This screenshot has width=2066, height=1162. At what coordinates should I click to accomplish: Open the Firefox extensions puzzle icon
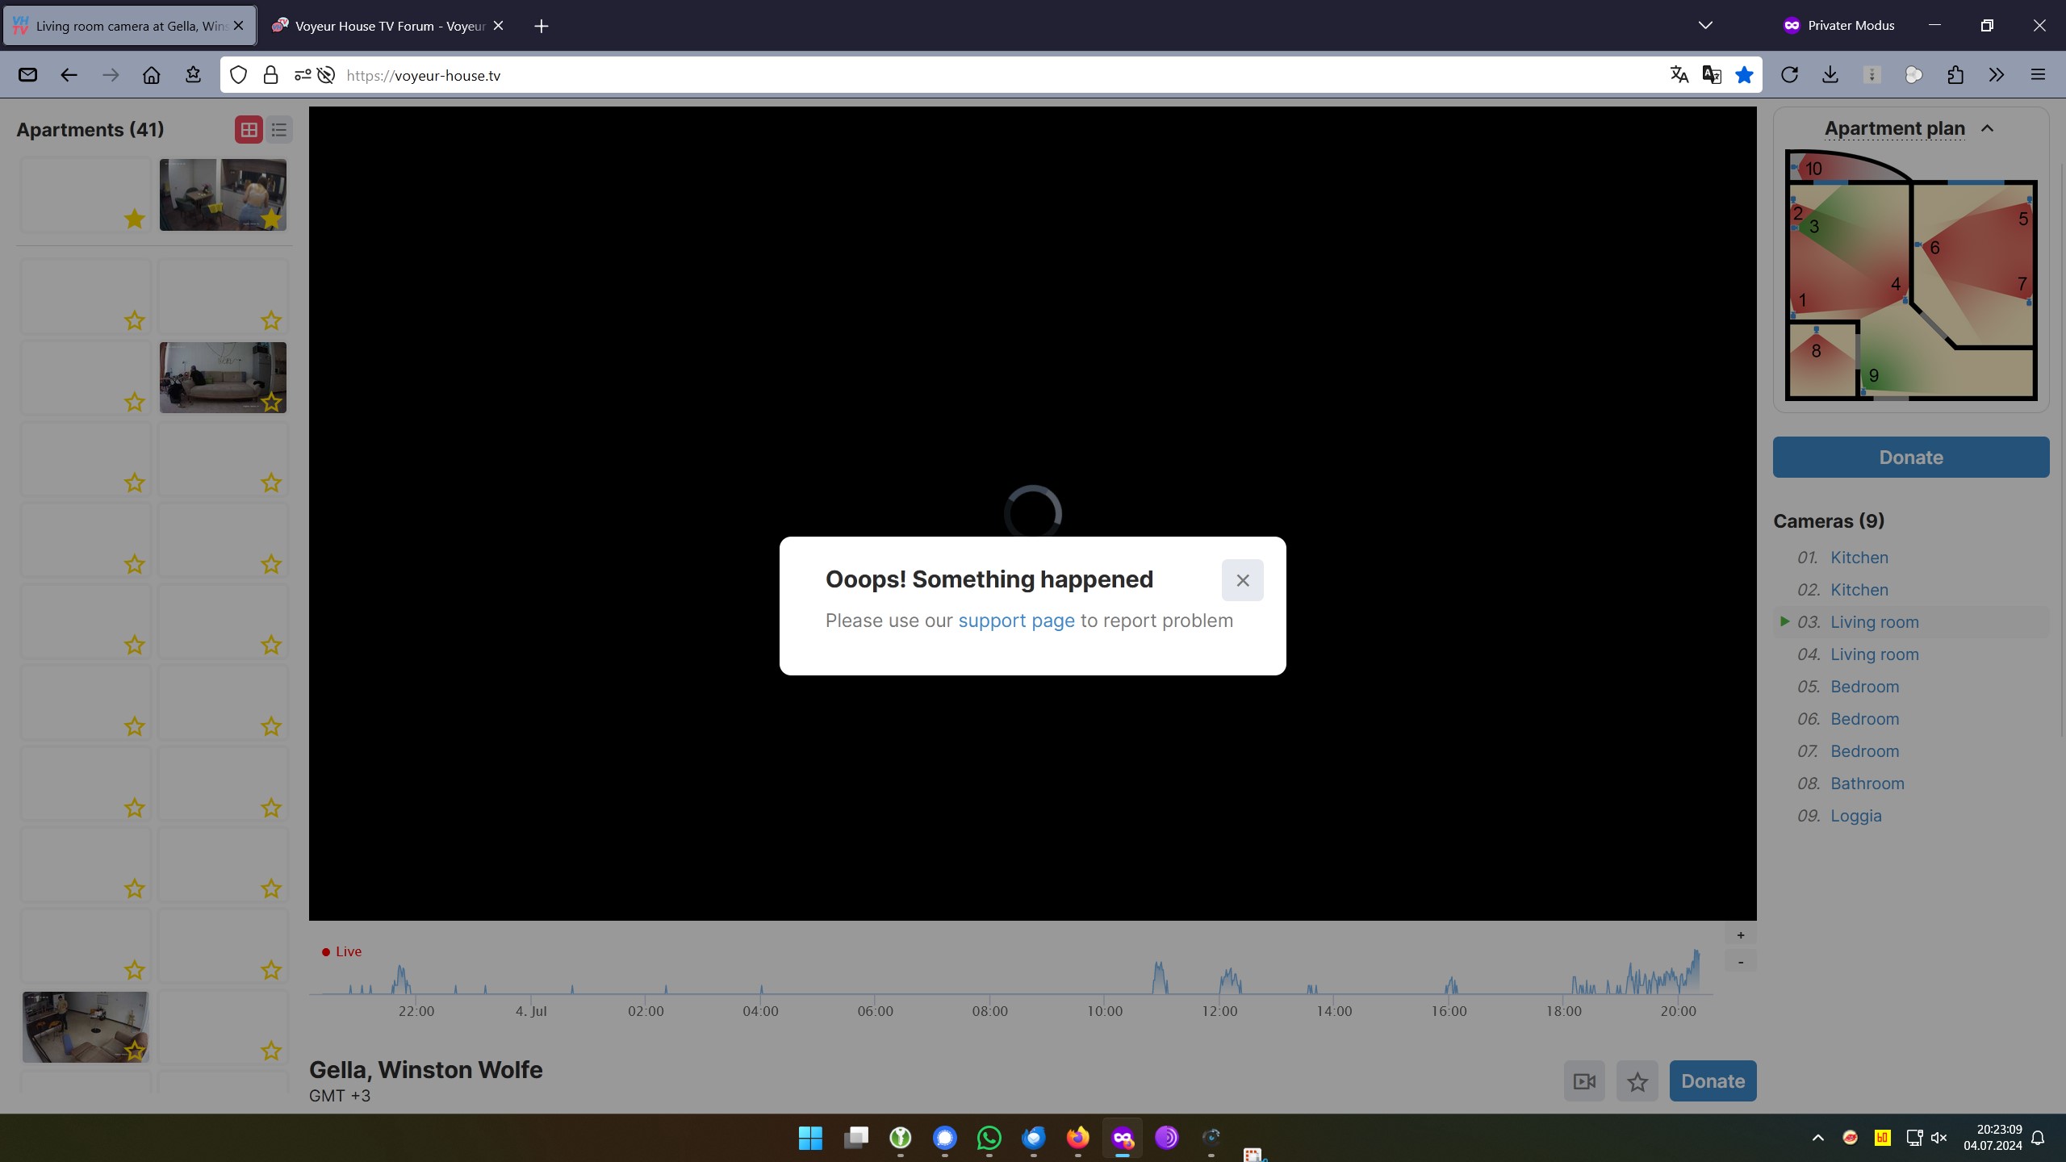click(1955, 75)
